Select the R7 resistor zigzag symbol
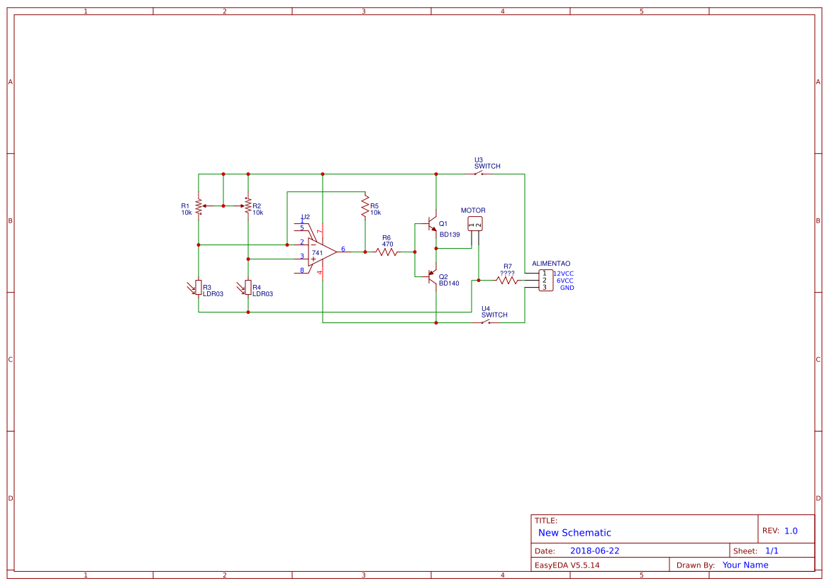Screen dimensions: 829x586 point(507,281)
